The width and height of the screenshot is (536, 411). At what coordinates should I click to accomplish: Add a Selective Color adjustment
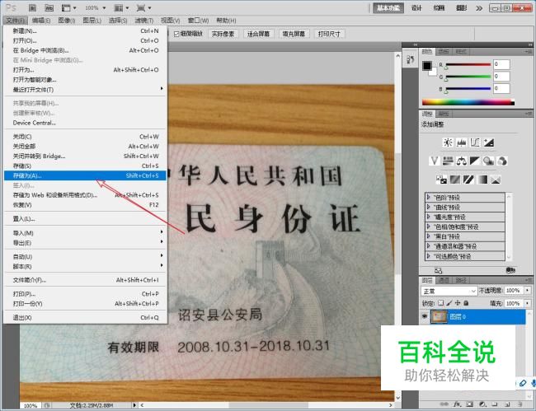(x=496, y=180)
